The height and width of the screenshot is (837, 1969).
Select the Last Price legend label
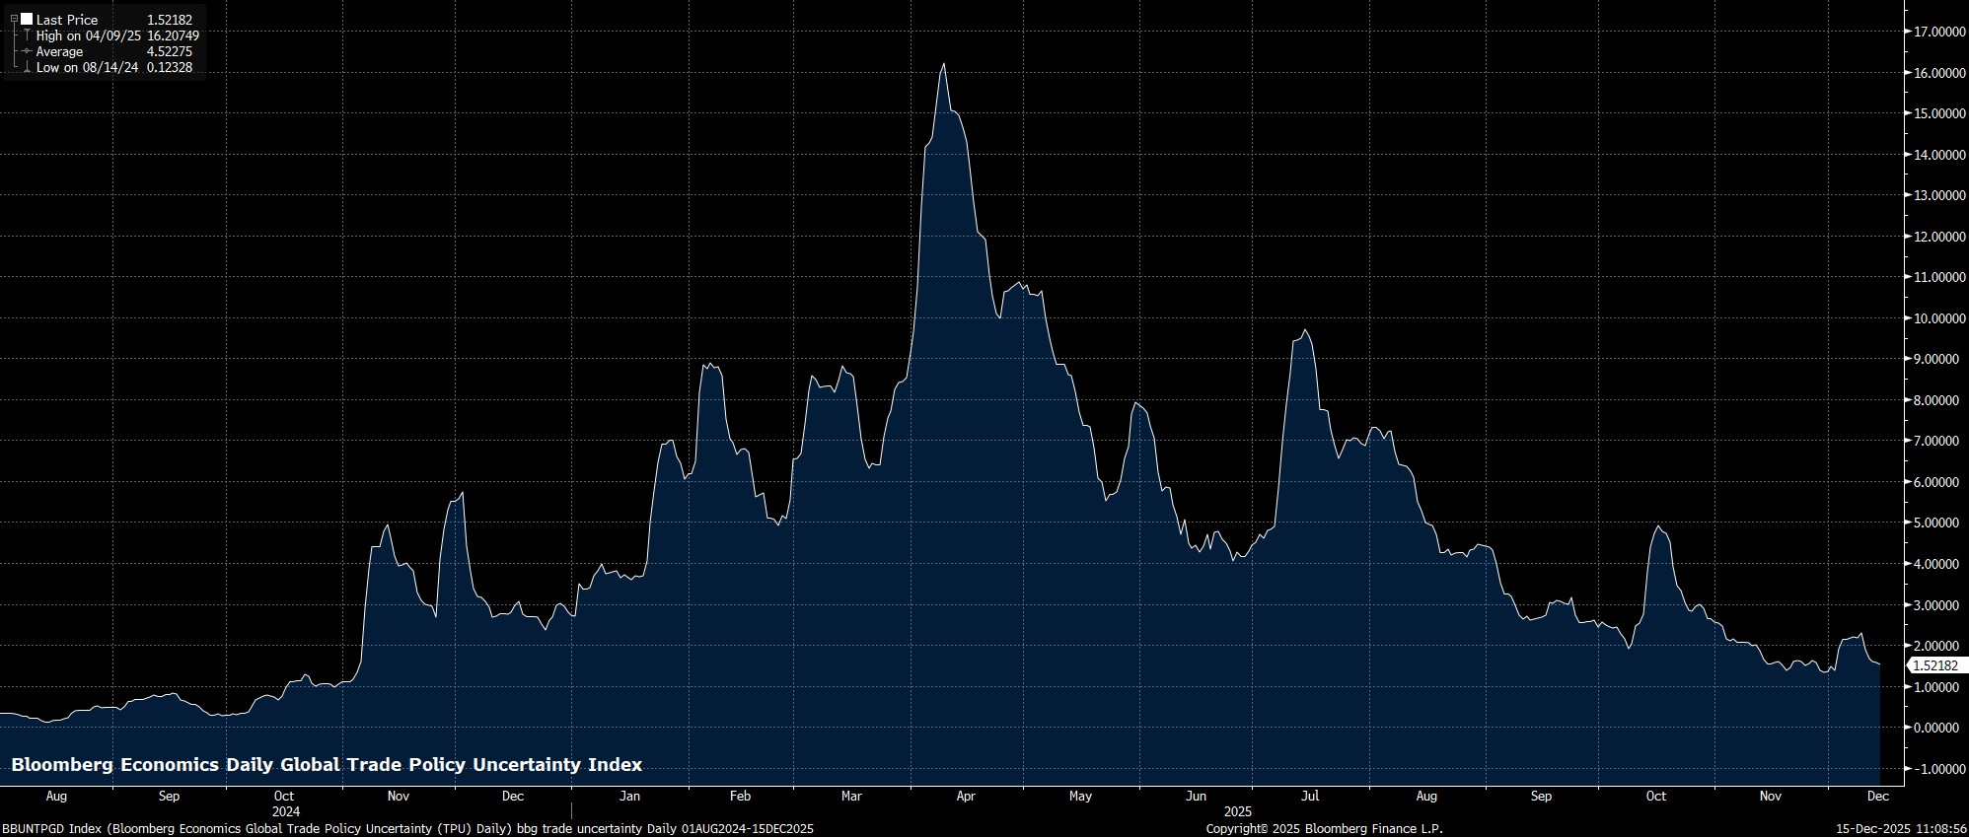(67, 20)
